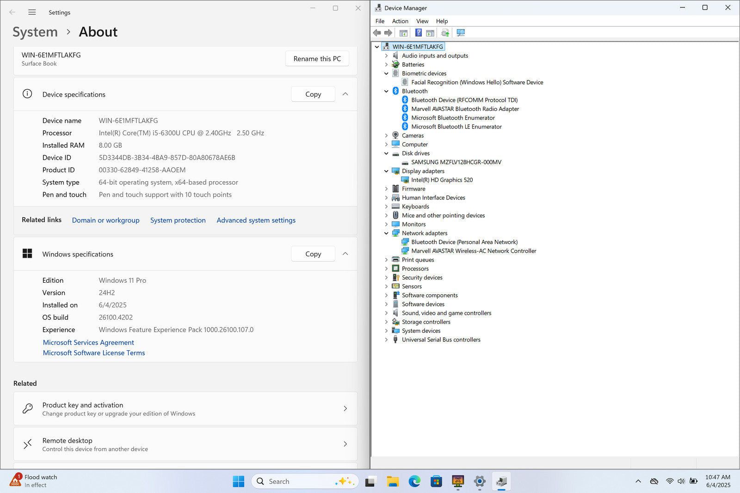Viewport: 740px width, 493px height.
Task: Open Microsoft Edge from the taskbar
Action: coord(414,481)
